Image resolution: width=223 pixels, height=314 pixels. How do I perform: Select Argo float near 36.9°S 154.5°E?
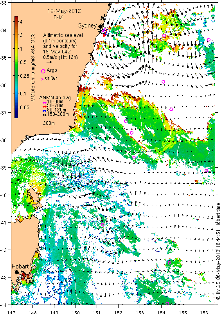coord(171,110)
